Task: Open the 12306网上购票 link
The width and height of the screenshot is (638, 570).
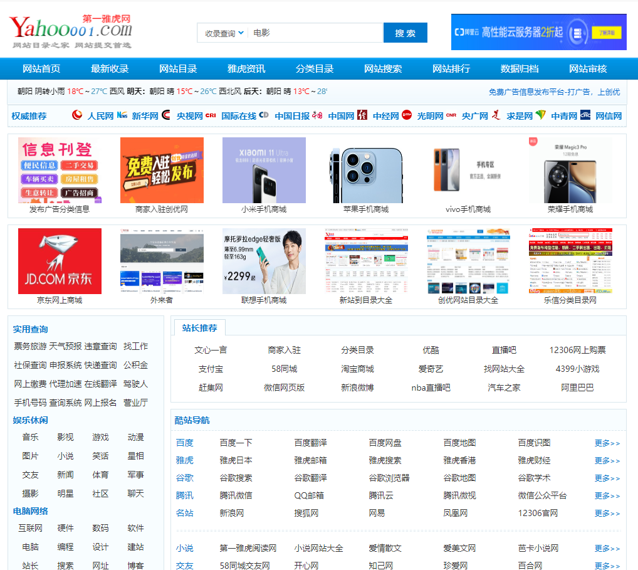Action: click(x=577, y=350)
